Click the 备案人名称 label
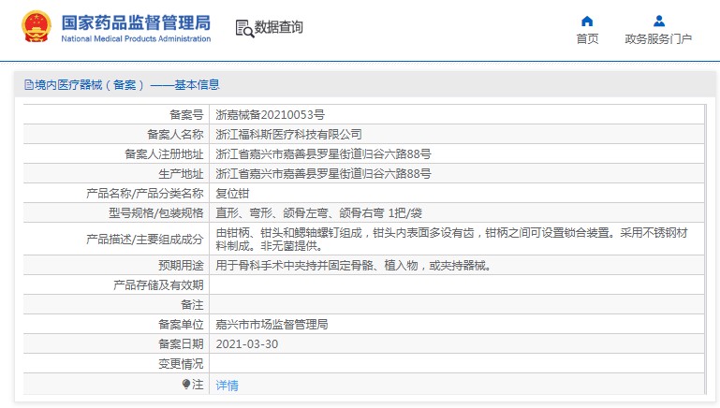 [175, 135]
